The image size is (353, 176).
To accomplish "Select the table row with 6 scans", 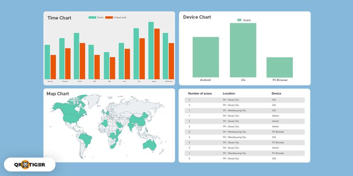I will coord(244,132).
